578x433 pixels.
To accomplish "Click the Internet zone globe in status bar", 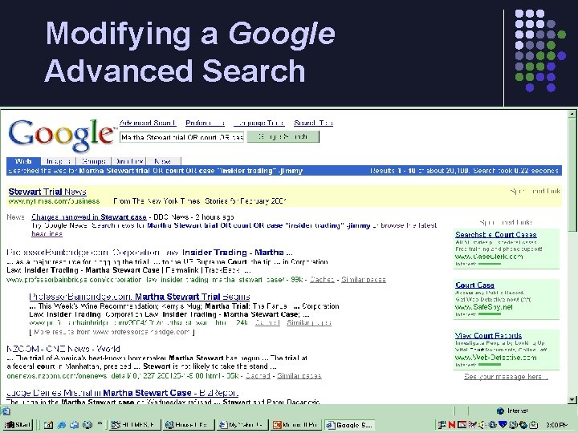I will [500, 411].
